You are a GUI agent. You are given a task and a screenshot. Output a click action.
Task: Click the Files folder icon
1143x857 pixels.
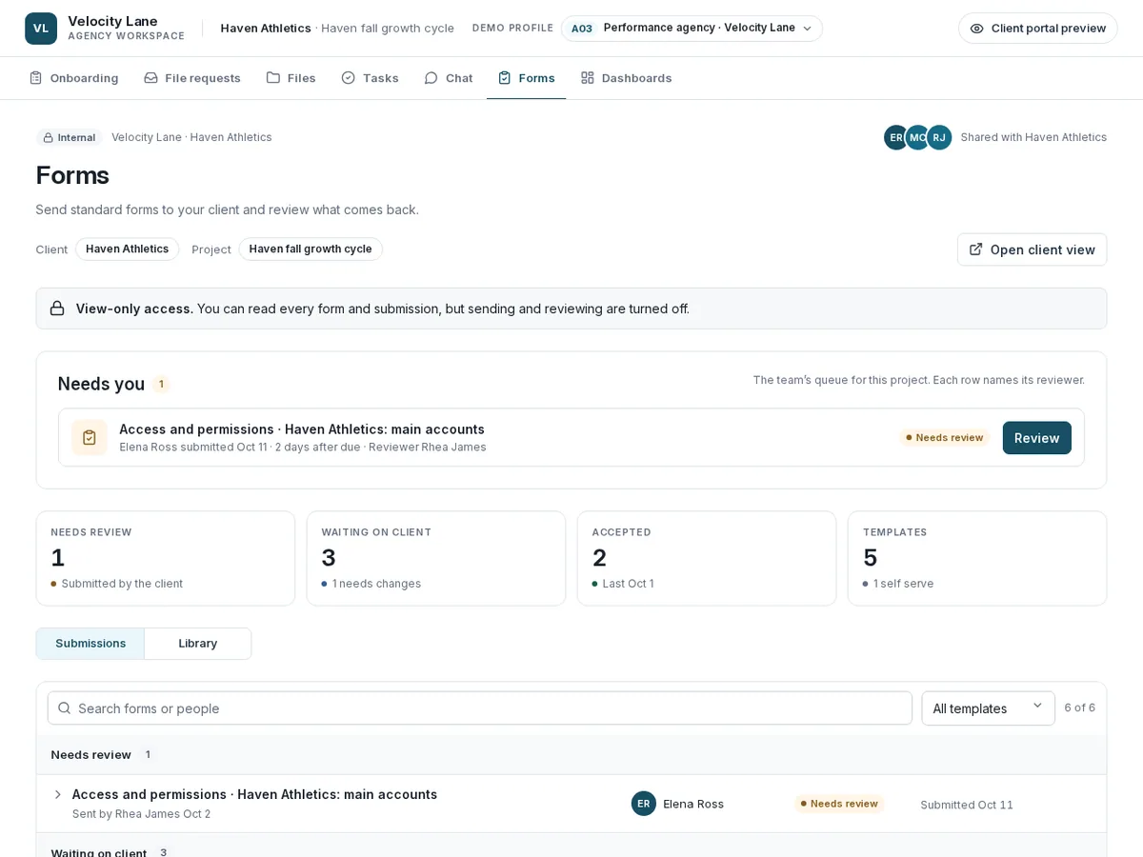pyautogui.click(x=273, y=78)
